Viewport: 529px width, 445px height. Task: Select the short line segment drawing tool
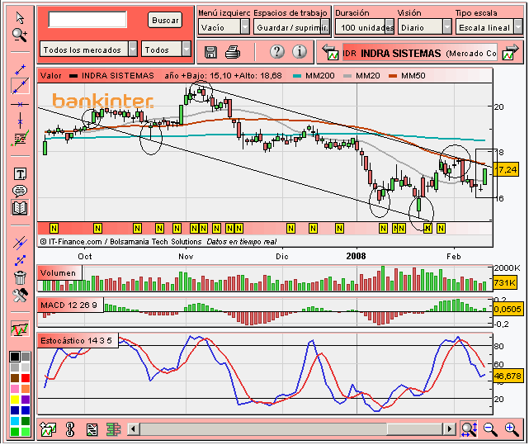point(20,69)
